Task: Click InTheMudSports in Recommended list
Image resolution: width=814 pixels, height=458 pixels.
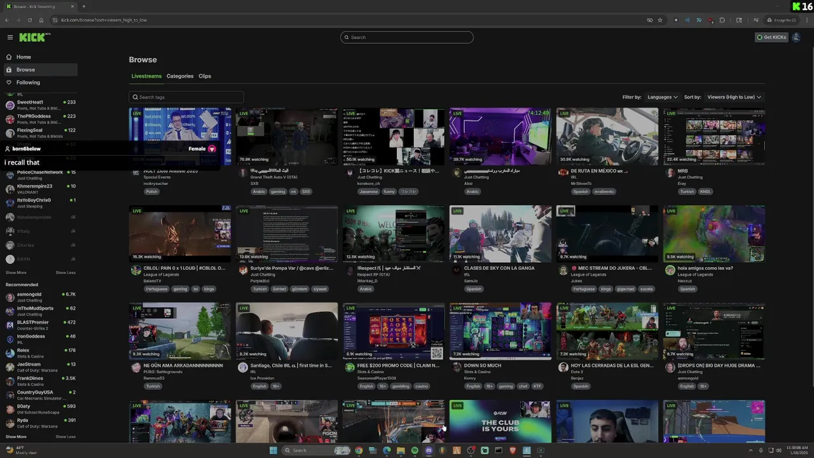Action: click(41, 311)
